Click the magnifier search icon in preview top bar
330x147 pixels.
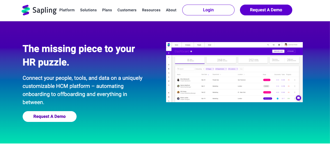point(268,45)
